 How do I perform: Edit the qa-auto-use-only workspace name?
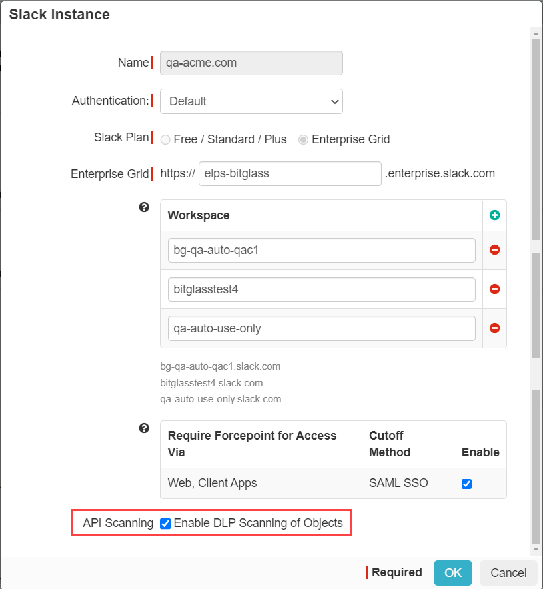[x=321, y=328]
